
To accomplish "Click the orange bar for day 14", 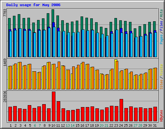I will pos(73,78).
